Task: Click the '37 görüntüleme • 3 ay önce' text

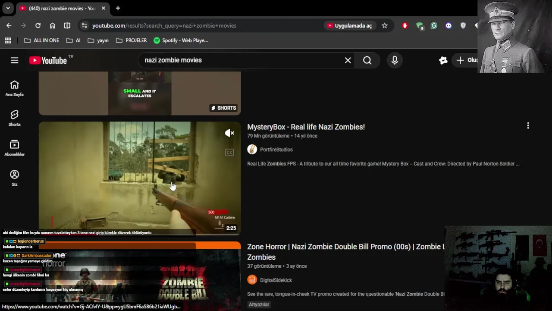Action: tap(277, 266)
